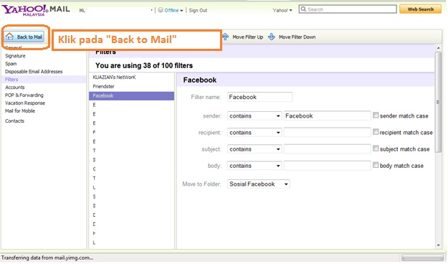Image resolution: width=448 pixels, height=264 pixels.
Task: Open Contacts in the sidebar
Action: click(x=14, y=121)
